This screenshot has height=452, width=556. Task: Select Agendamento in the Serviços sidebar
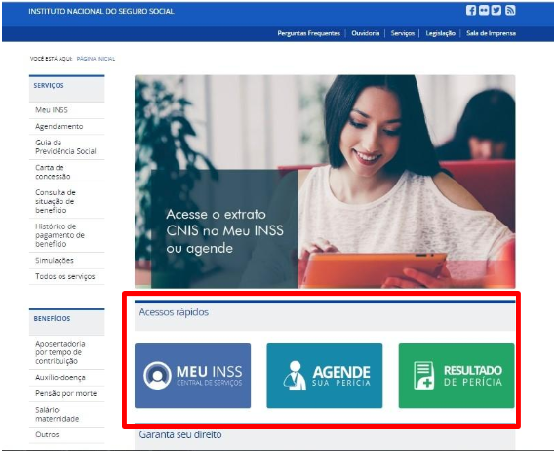coord(60,126)
